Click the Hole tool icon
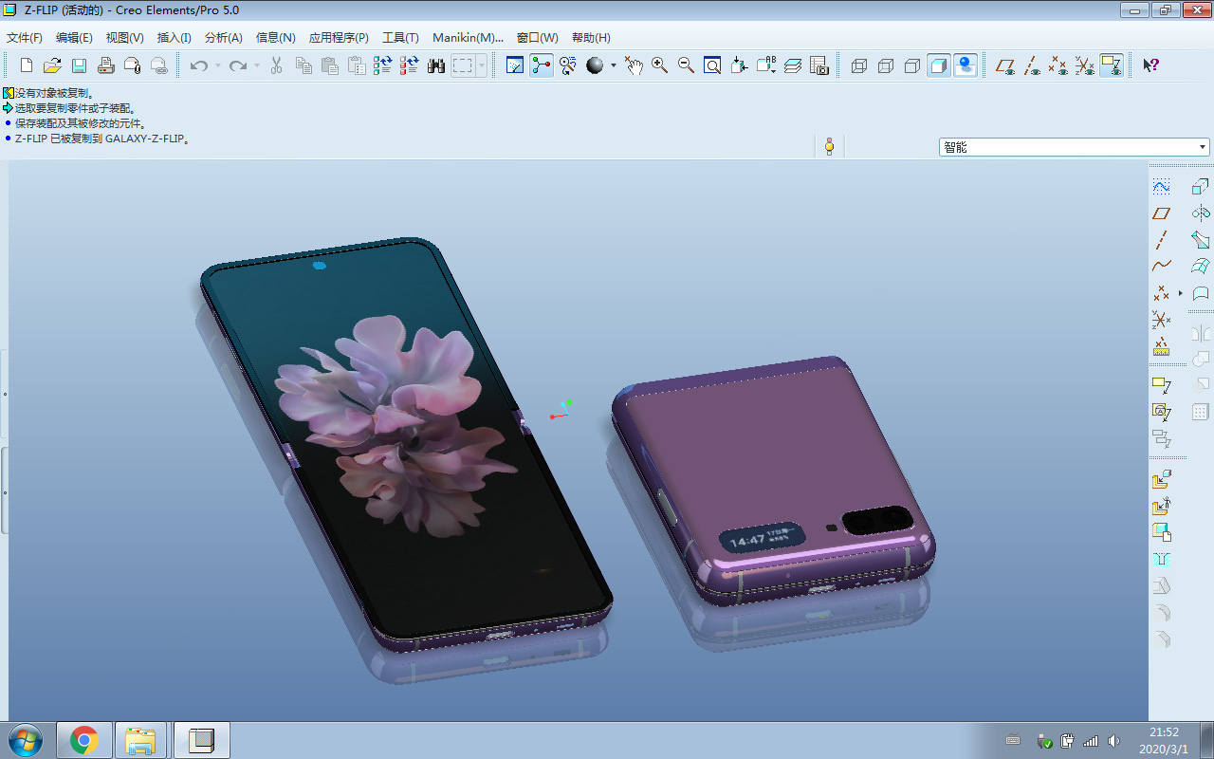 [x=1161, y=559]
